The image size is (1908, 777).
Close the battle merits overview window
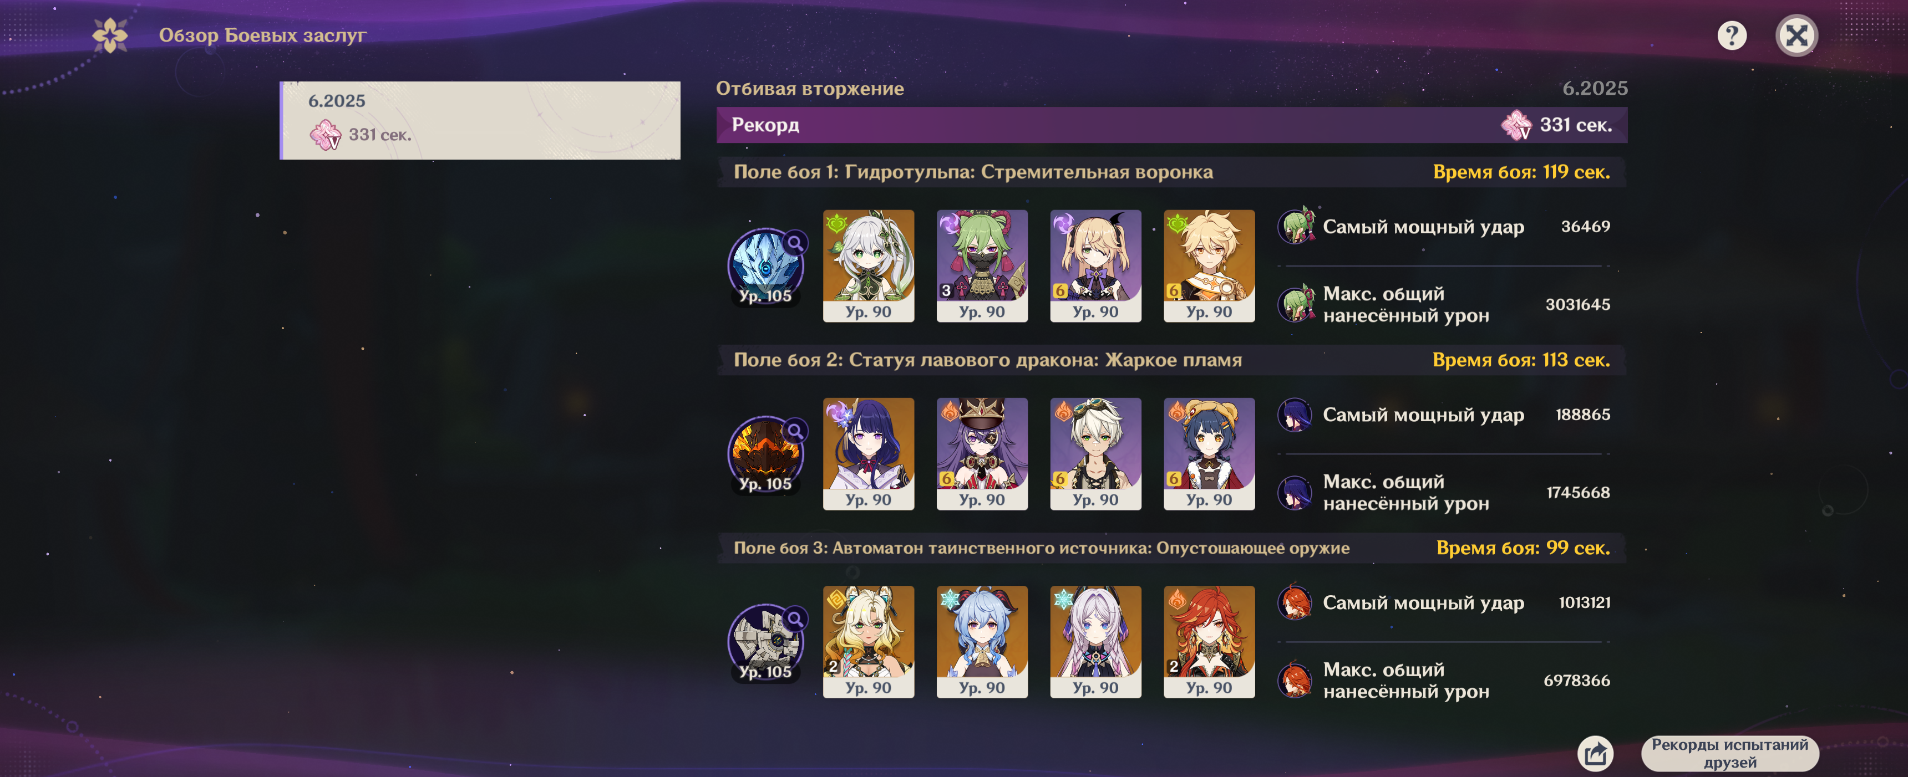[x=1796, y=35]
